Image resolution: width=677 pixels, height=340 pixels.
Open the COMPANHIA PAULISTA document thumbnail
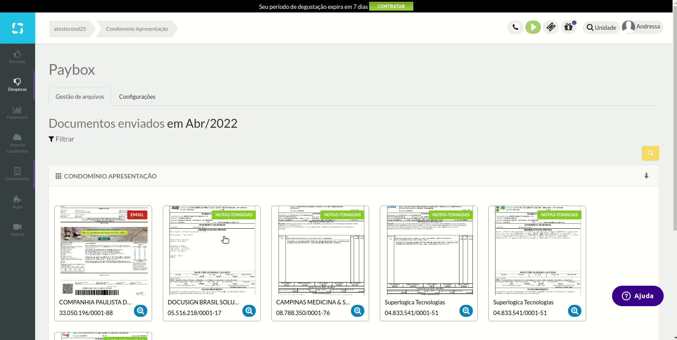point(103,251)
